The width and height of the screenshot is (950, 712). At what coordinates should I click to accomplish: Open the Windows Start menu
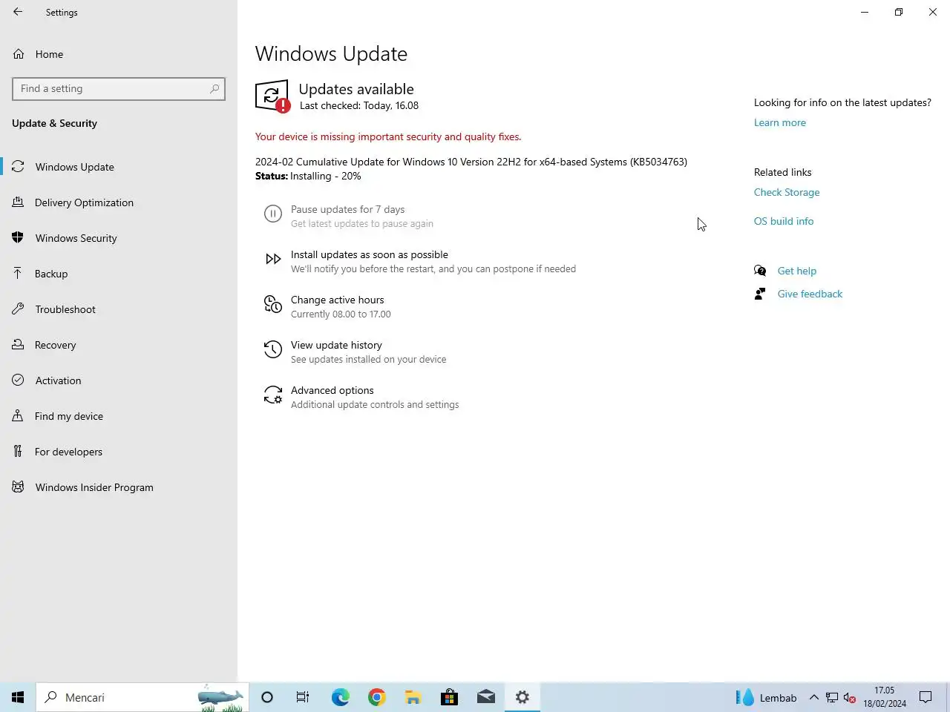click(18, 697)
